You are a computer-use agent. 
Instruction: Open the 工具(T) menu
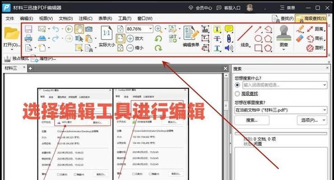[125, 18]
